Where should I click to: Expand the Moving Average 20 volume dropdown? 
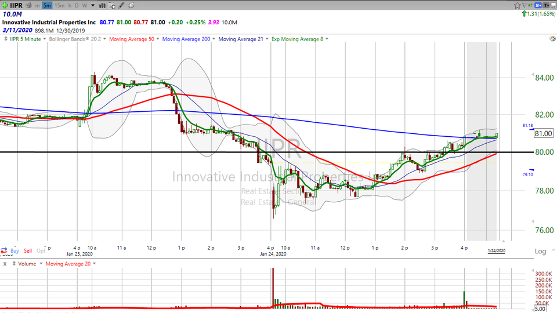click(x=94, y=264)
